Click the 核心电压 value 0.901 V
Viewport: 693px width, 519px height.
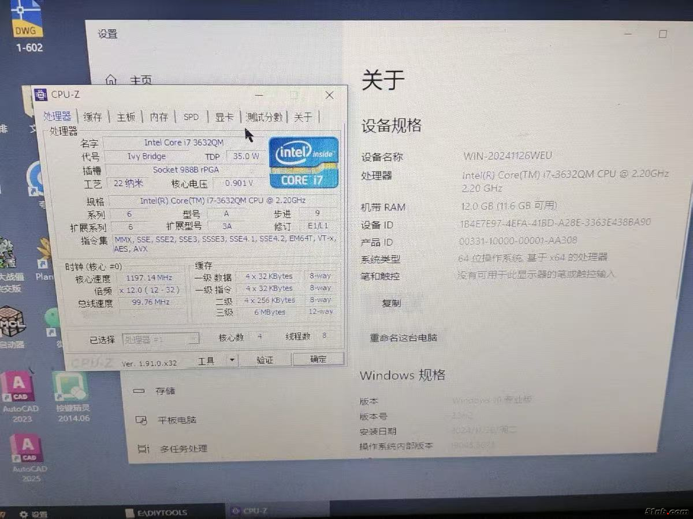[239, 183]
